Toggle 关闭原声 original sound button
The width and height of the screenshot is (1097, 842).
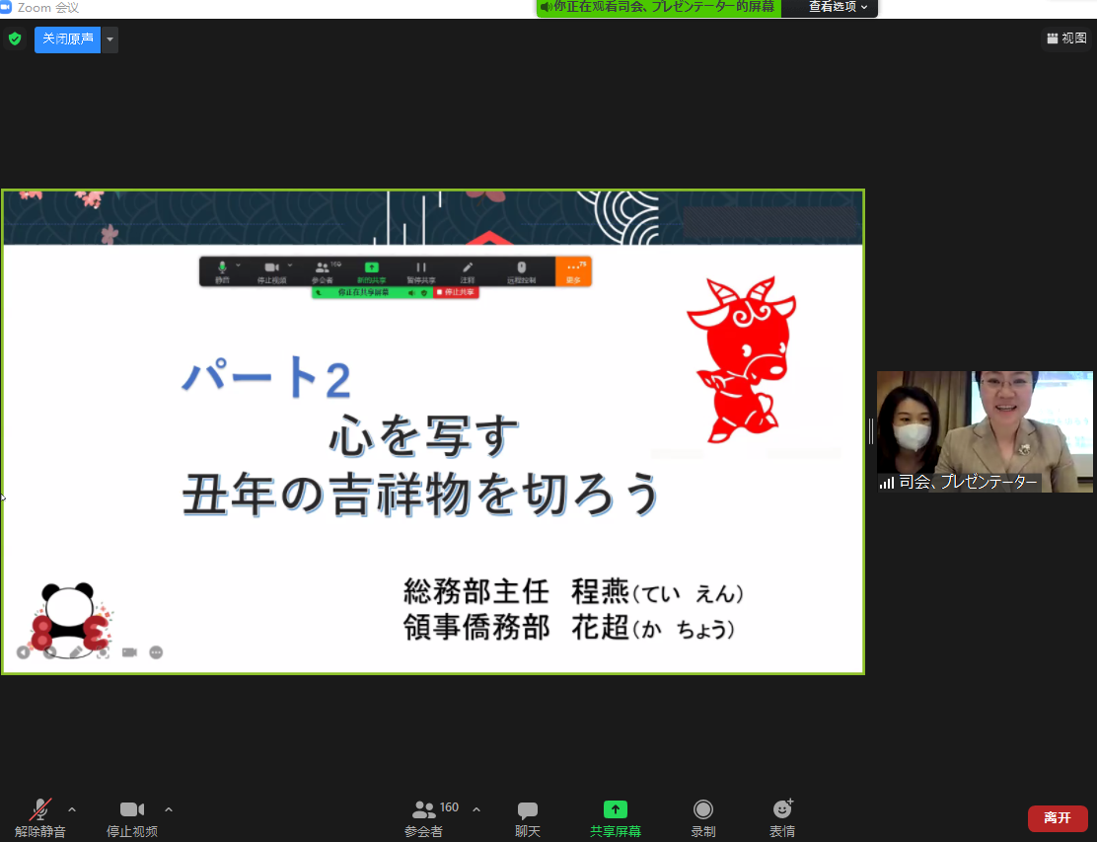click(x=67, y=39)
